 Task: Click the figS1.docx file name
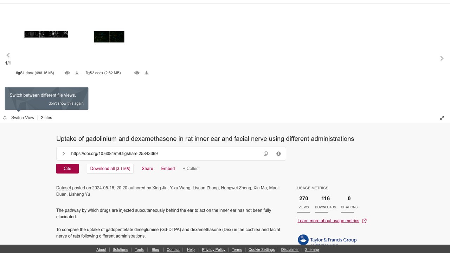pos(25,73)
